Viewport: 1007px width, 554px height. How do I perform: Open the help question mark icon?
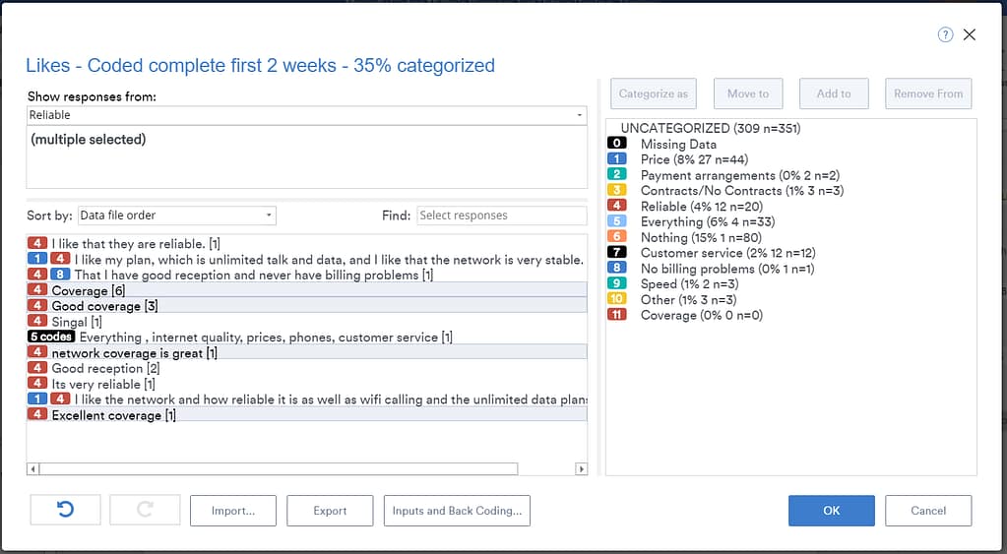(x=945, y=34)
